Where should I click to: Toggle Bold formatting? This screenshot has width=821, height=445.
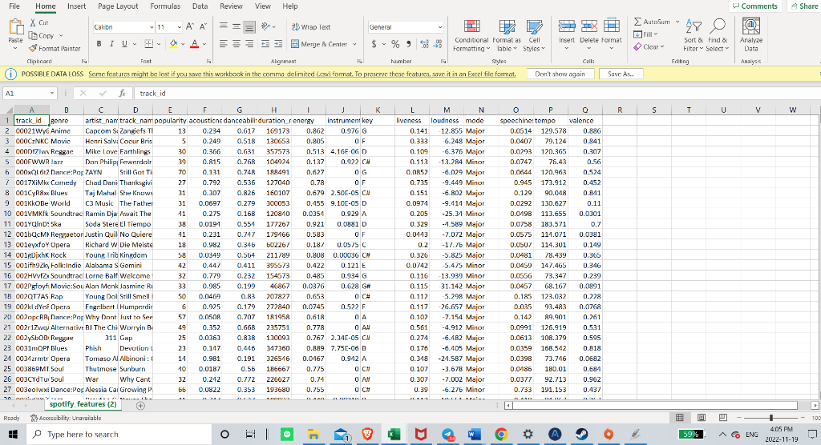(99, 44)
